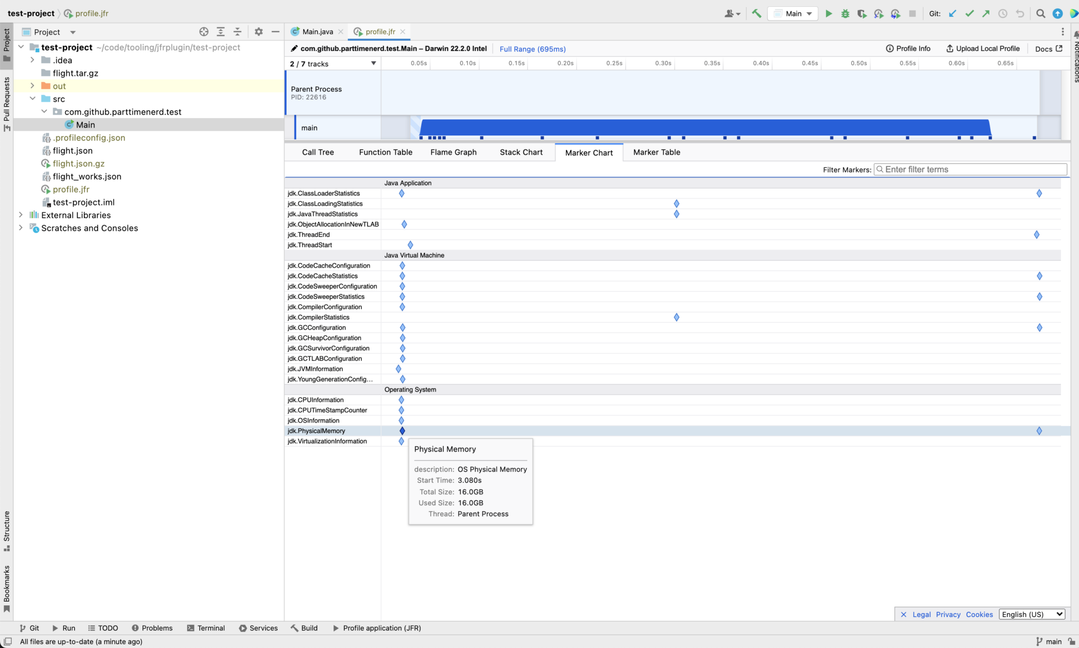The height and width of the screenshot is (648, 1079).
Task: Open the Main run configuration dropdown
Action: tap(793, 14)
